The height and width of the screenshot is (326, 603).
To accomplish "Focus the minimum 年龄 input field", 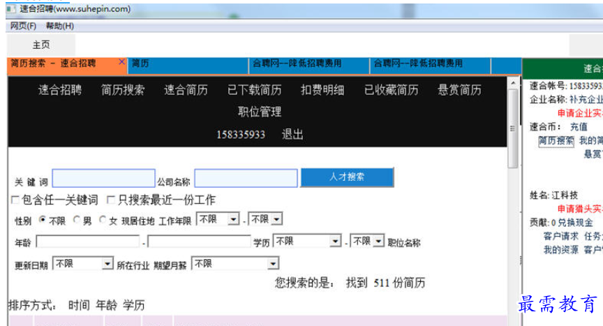I will (88, 242).
